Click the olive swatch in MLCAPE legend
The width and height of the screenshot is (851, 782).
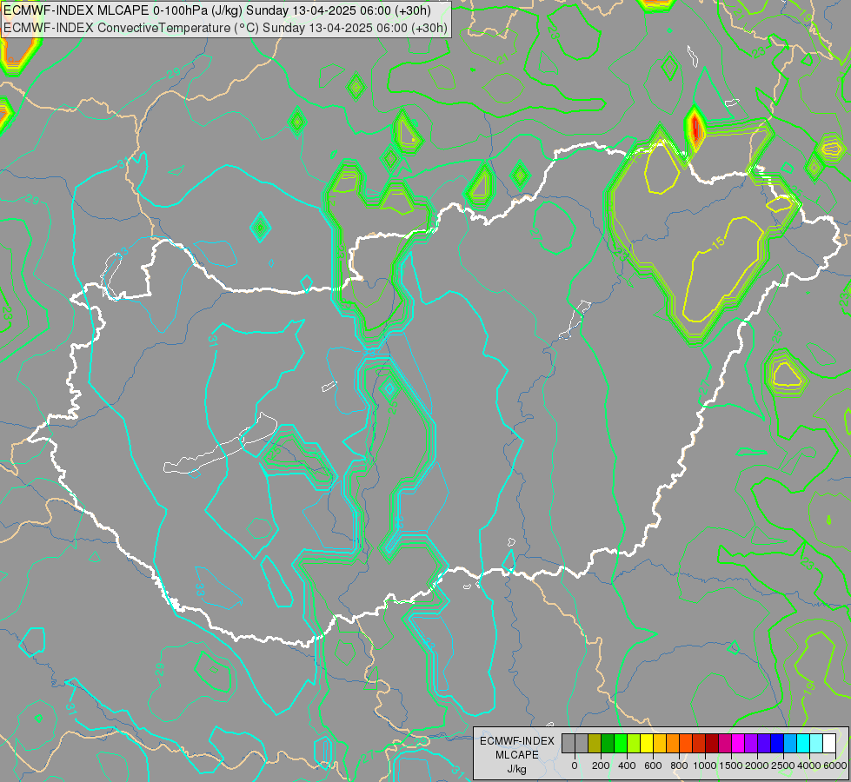595,744
